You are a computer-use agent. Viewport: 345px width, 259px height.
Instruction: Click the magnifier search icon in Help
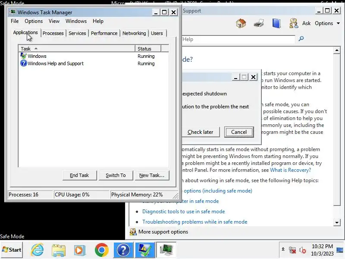point(301,39)
